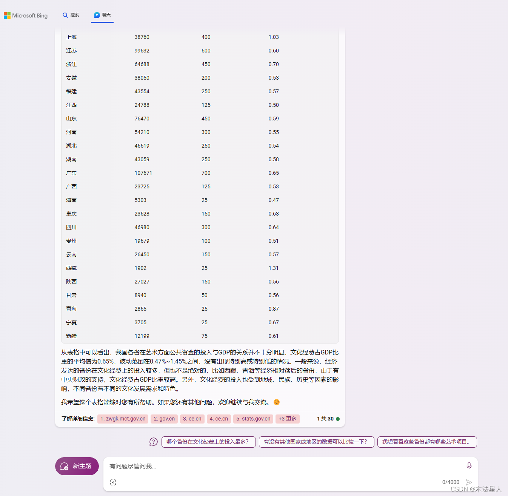Click the 上海 table row name
Screen dimensions: 508x496
pyautogui.click(x=71, y=37)
